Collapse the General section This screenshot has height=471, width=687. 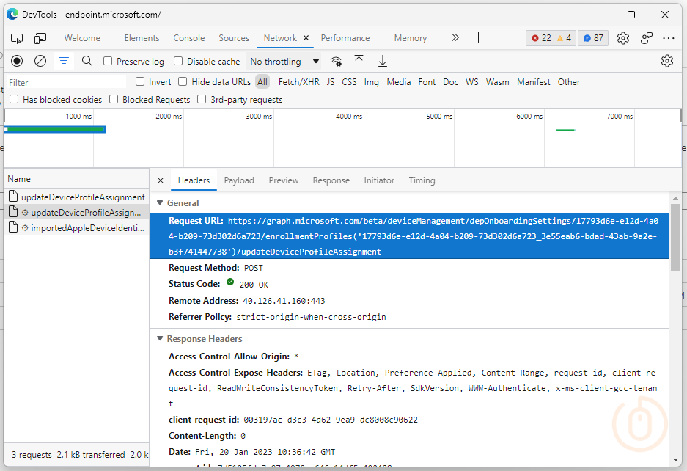point(160,203)
